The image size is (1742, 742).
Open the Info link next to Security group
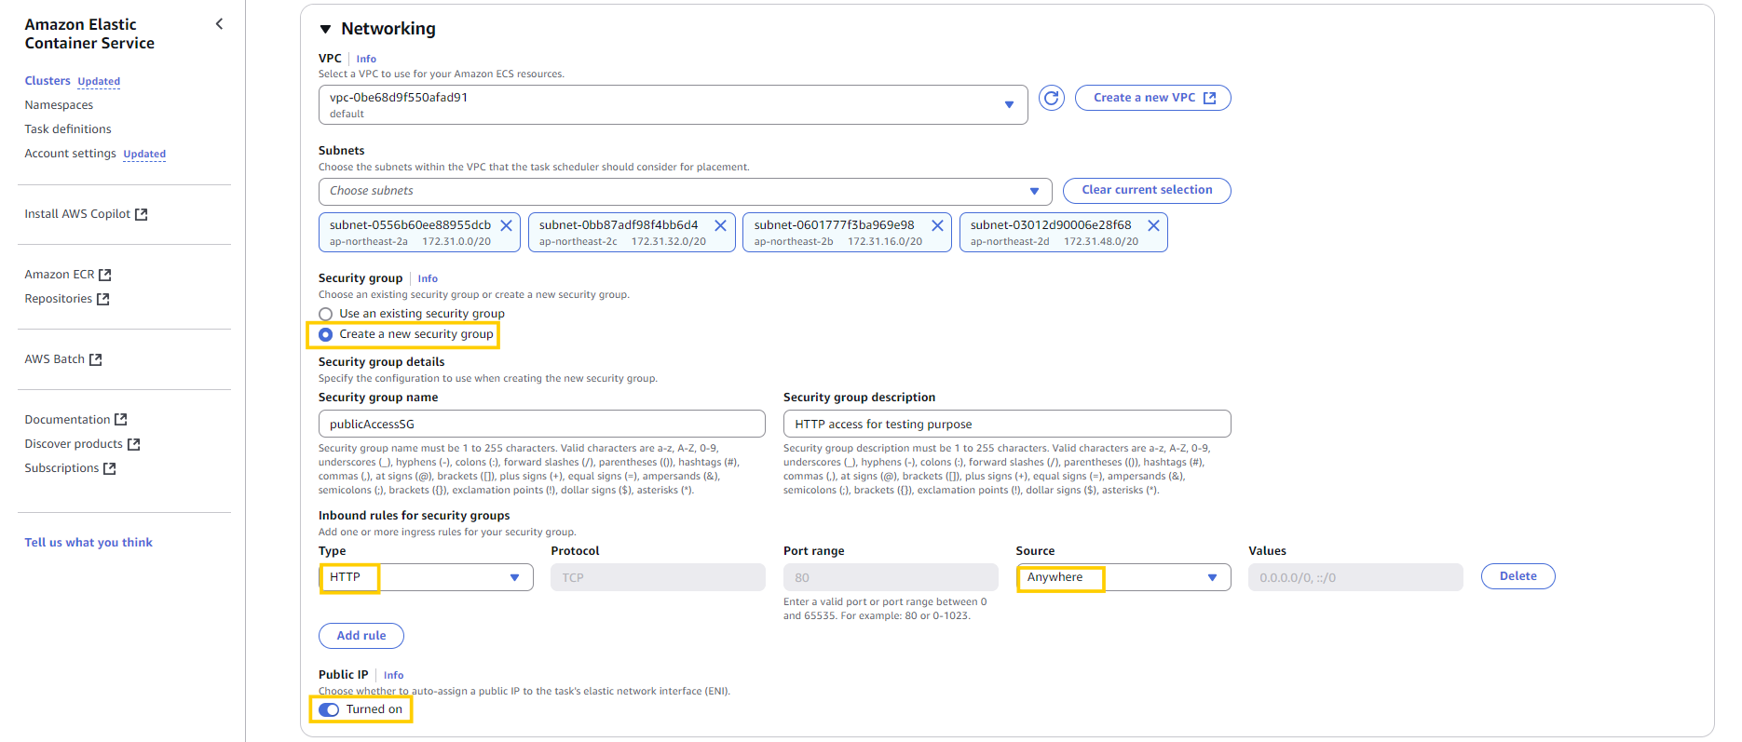pos(428,278)
